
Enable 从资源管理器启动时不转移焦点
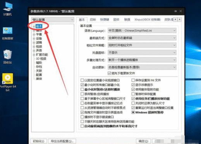(x=82, y=108)
